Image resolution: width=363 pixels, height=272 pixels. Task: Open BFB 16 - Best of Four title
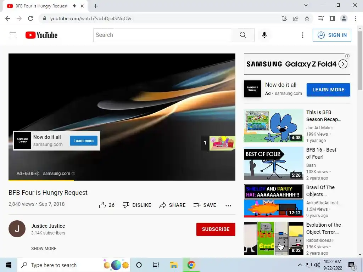(x=321, y=153)
